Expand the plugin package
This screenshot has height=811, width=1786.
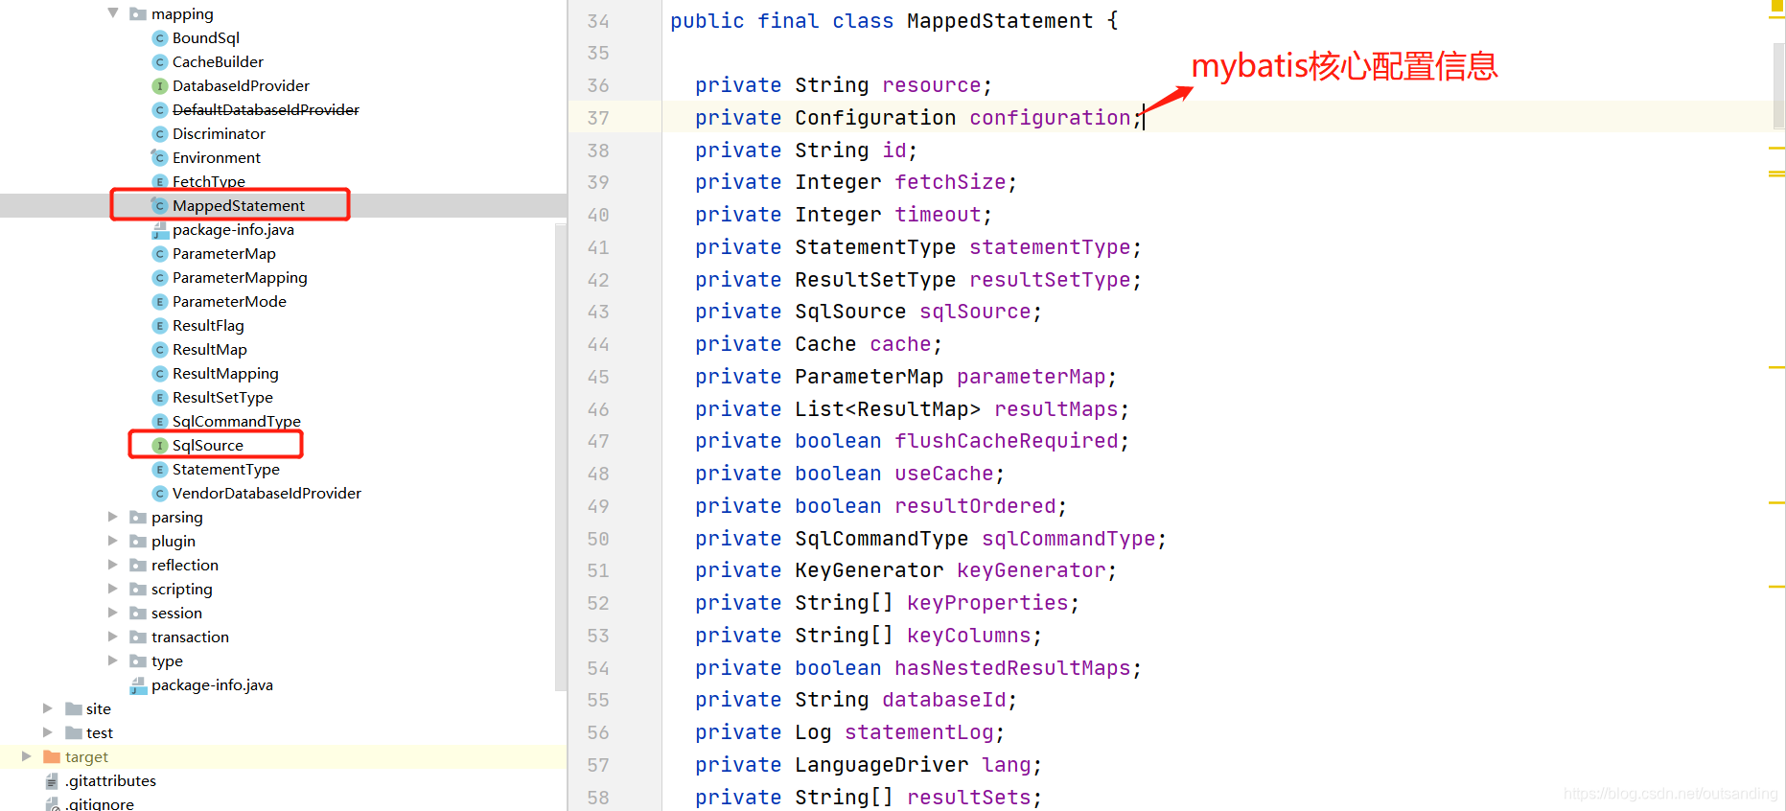[113, 541]
